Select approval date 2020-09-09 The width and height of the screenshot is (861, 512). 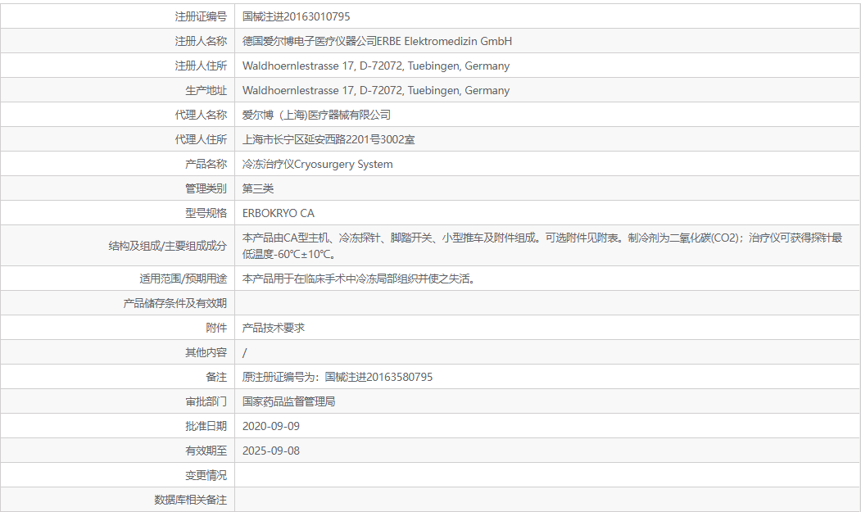(271, 426)
